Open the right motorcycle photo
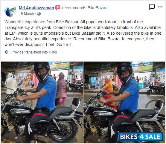This screenshot has height=144, width=166. 124,102
